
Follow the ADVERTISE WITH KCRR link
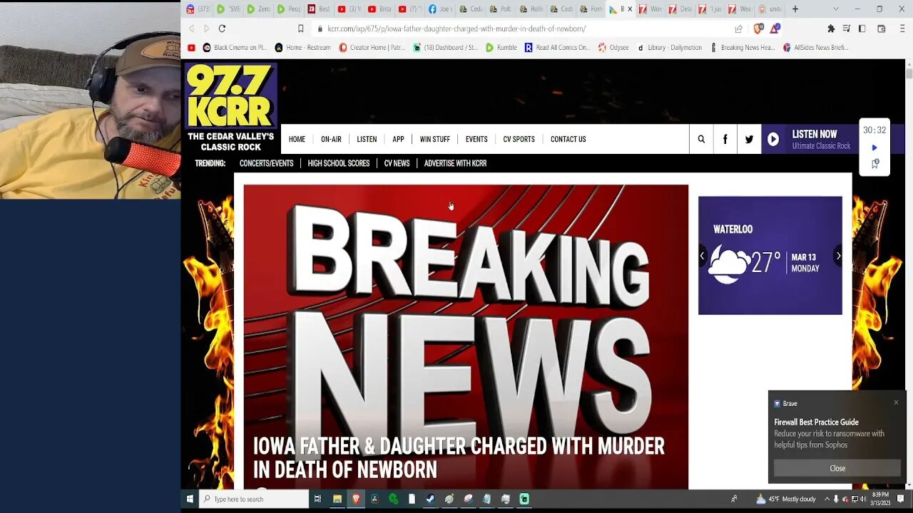tap(455, 163)
